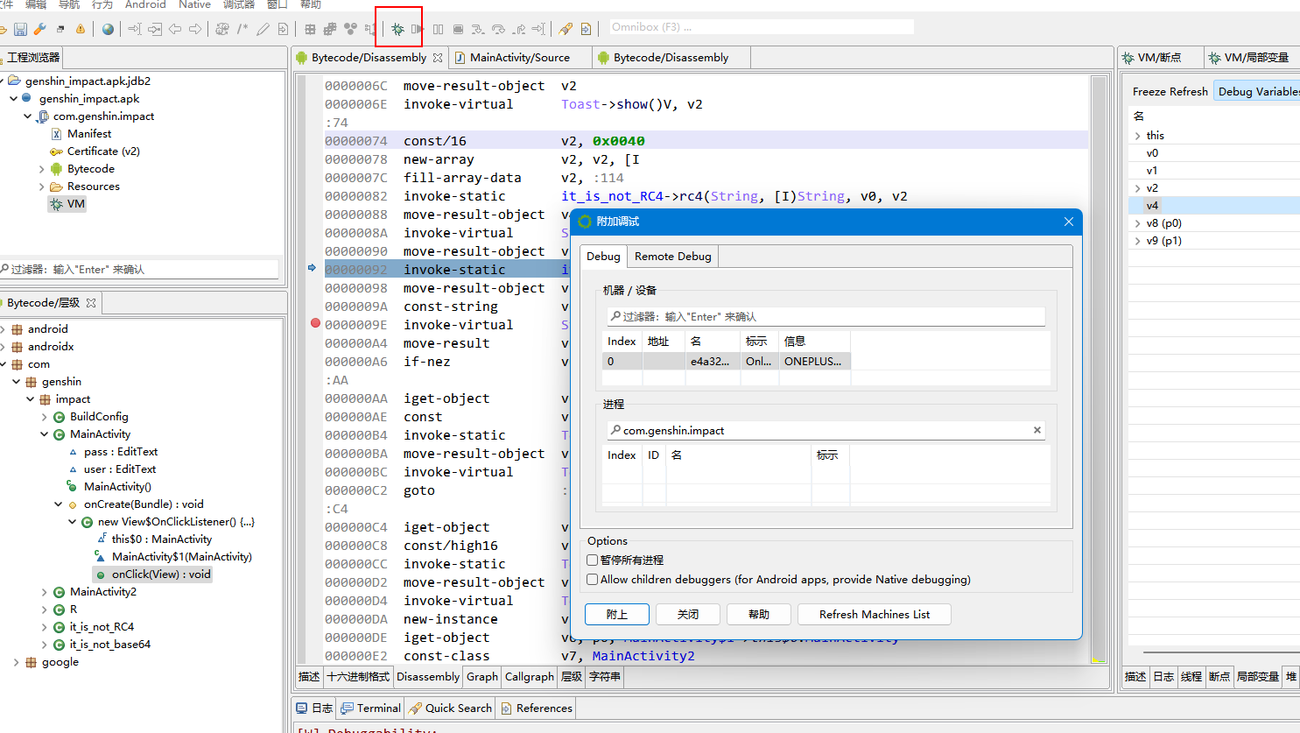Click the warning notifications toolbar icon
This screenshot has width=1300, height=733.
[81, 29]
